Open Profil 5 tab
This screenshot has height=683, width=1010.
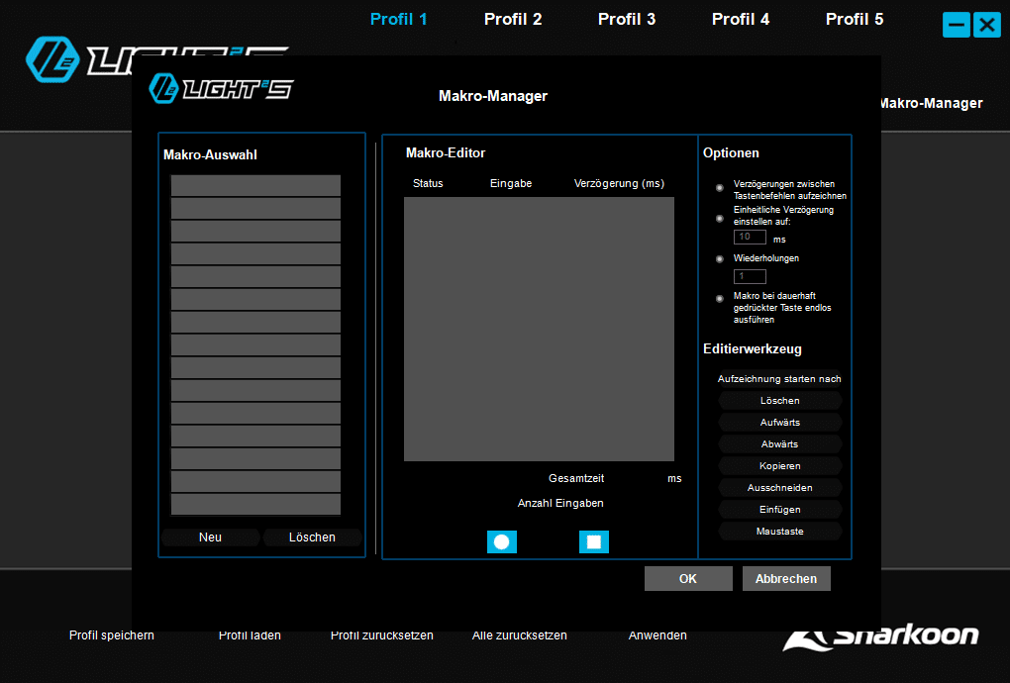click(x=855, y=19)
